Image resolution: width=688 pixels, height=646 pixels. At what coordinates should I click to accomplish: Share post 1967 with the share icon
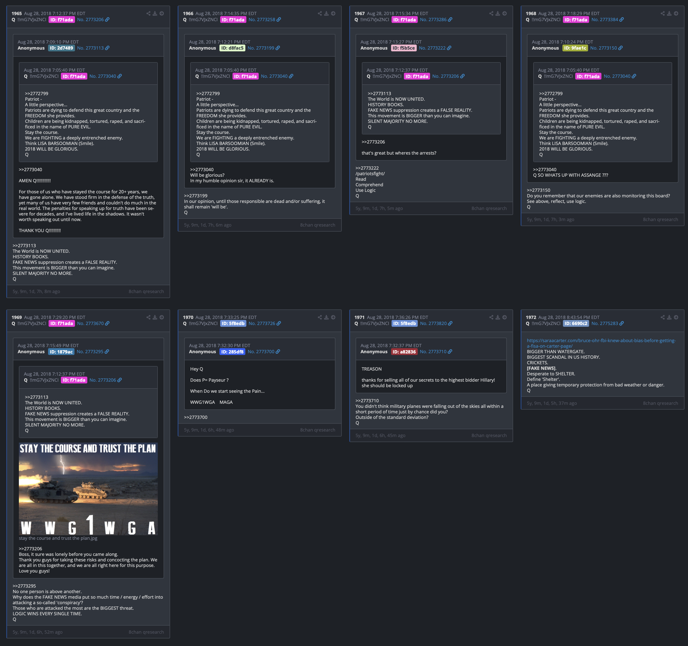(491, 14)
